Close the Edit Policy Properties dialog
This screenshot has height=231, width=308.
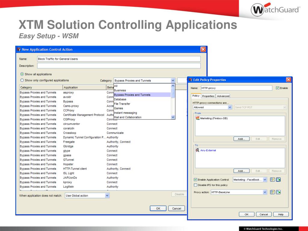(x=288, y=79)
